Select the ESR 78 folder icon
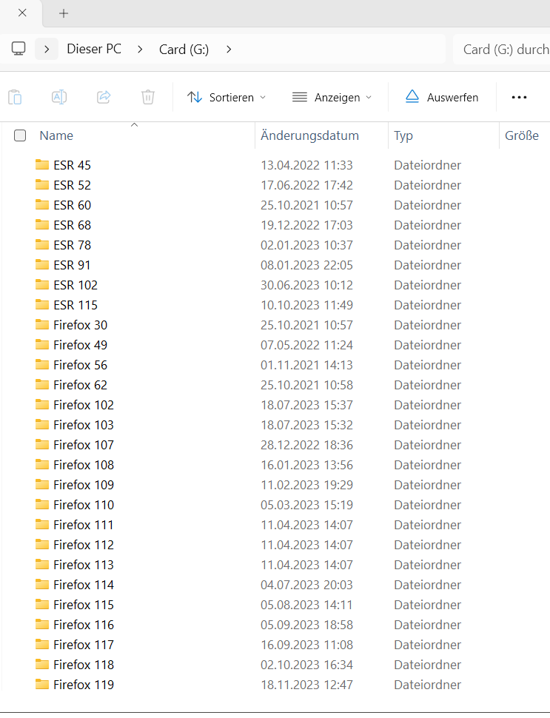Screen dimensions: 550x718 [42, 244]
